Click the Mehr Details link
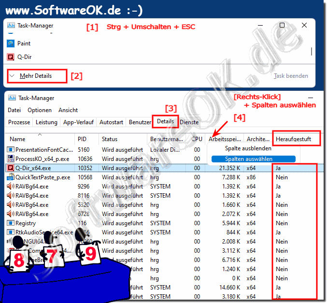The height and width of the screenshot is (303, 327). pos(36,76)
